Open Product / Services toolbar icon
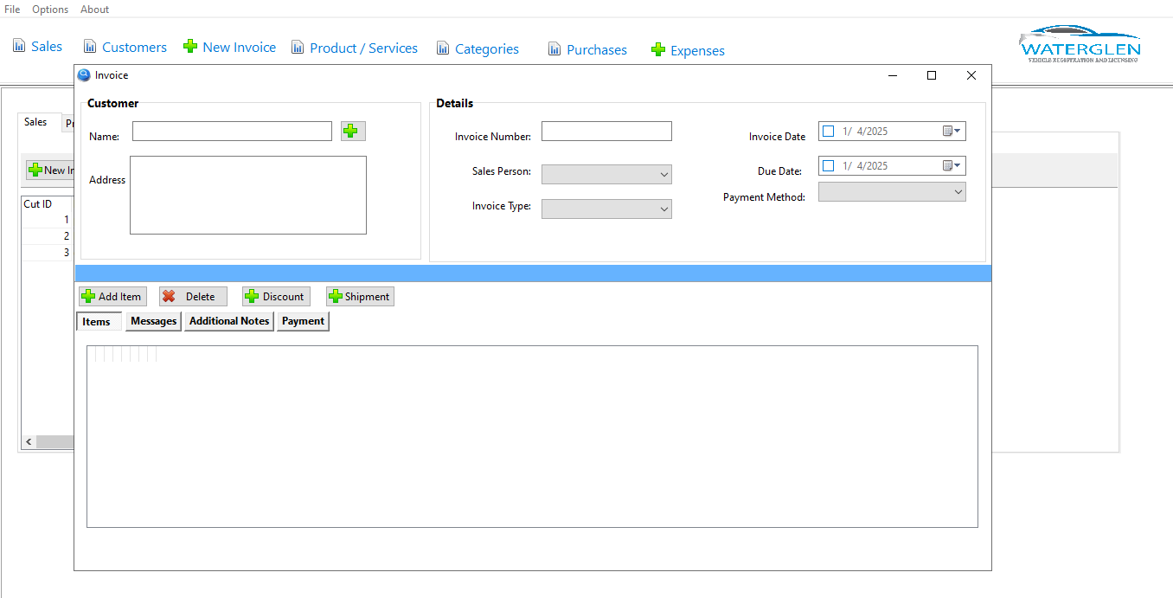This screenshot has height=598, width=1173. (298, 48)
